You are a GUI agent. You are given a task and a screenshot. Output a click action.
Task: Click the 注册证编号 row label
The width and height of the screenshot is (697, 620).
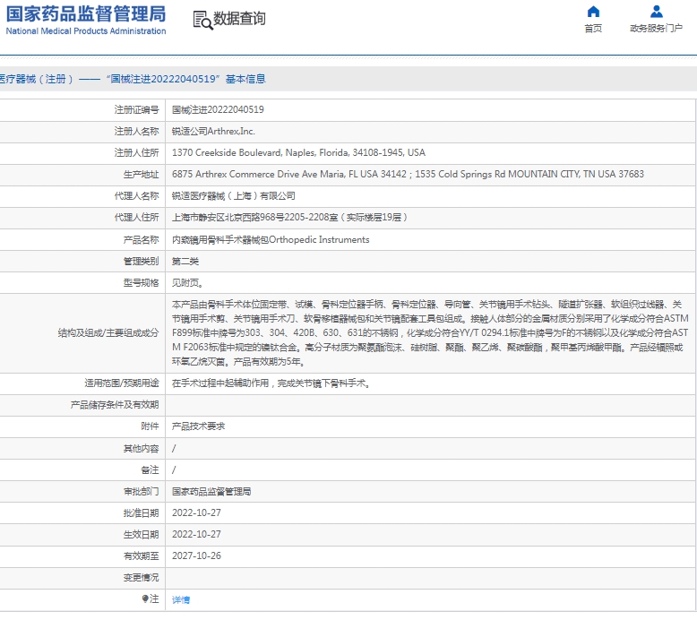coord(136,110)
